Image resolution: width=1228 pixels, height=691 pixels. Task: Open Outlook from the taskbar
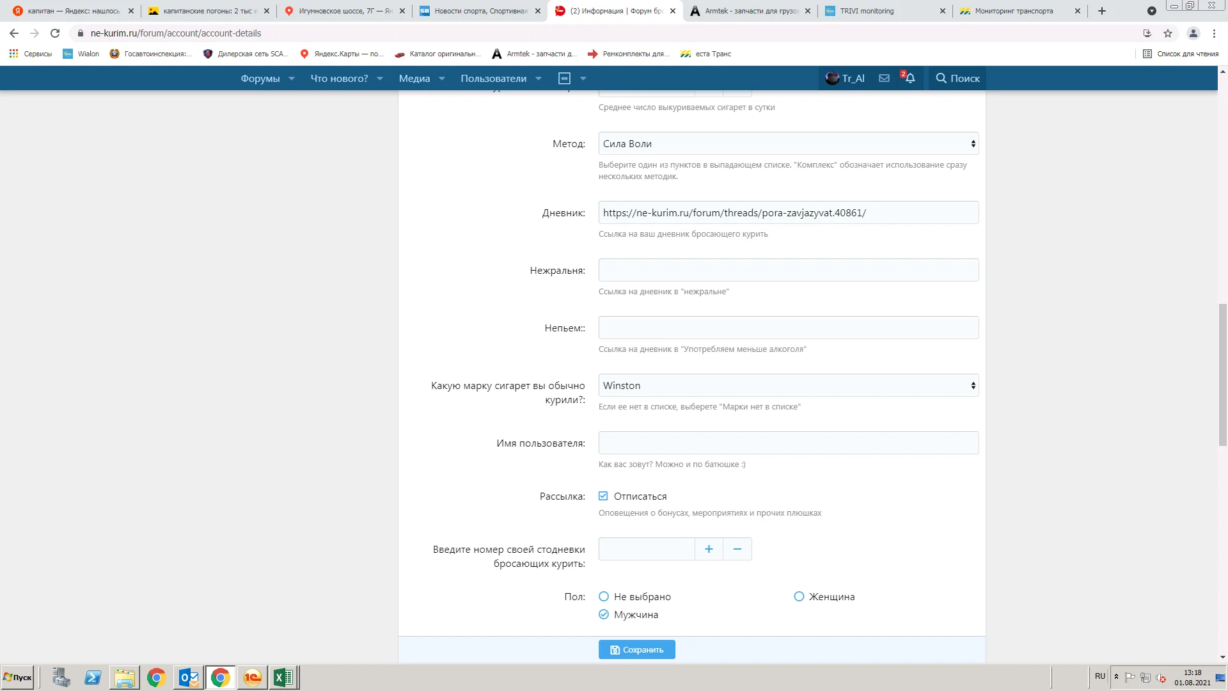[x=189, y=678]
